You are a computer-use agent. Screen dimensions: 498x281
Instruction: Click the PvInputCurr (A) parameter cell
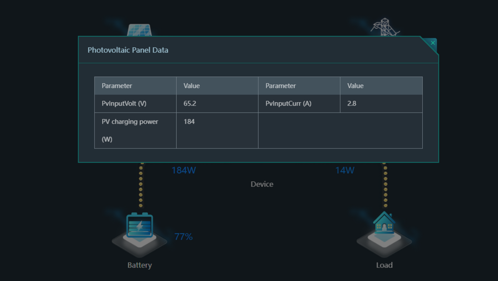[x=299, y=104]
